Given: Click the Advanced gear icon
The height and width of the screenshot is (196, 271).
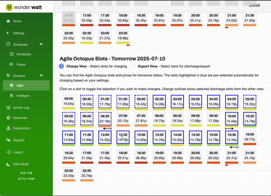Looking at the screenshot, I should click(8, 118).
